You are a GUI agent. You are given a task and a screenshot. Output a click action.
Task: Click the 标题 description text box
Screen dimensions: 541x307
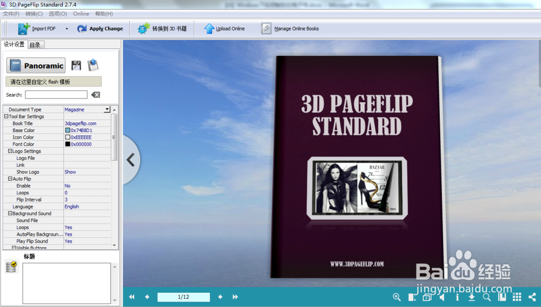click(x=67, y=283)
